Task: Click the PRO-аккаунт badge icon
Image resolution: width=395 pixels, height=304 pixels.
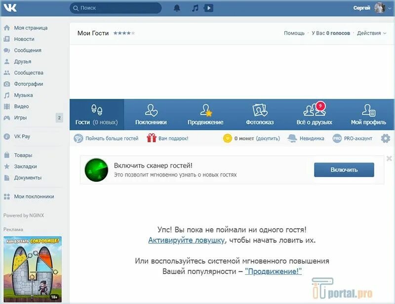Action: 337,138
